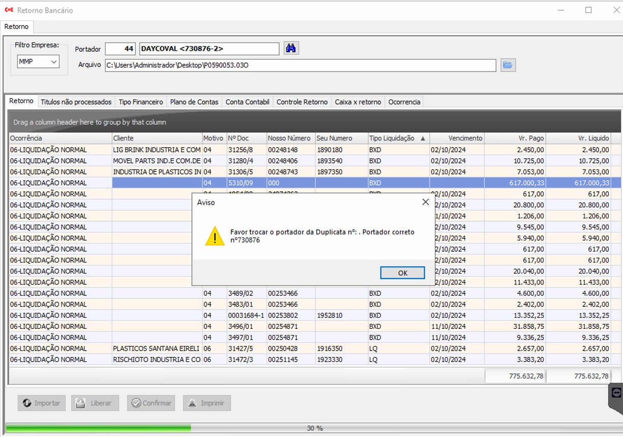
Task: Select the PLASTICOS SANTANA EIRELI row
Action: tap(156, 349)
